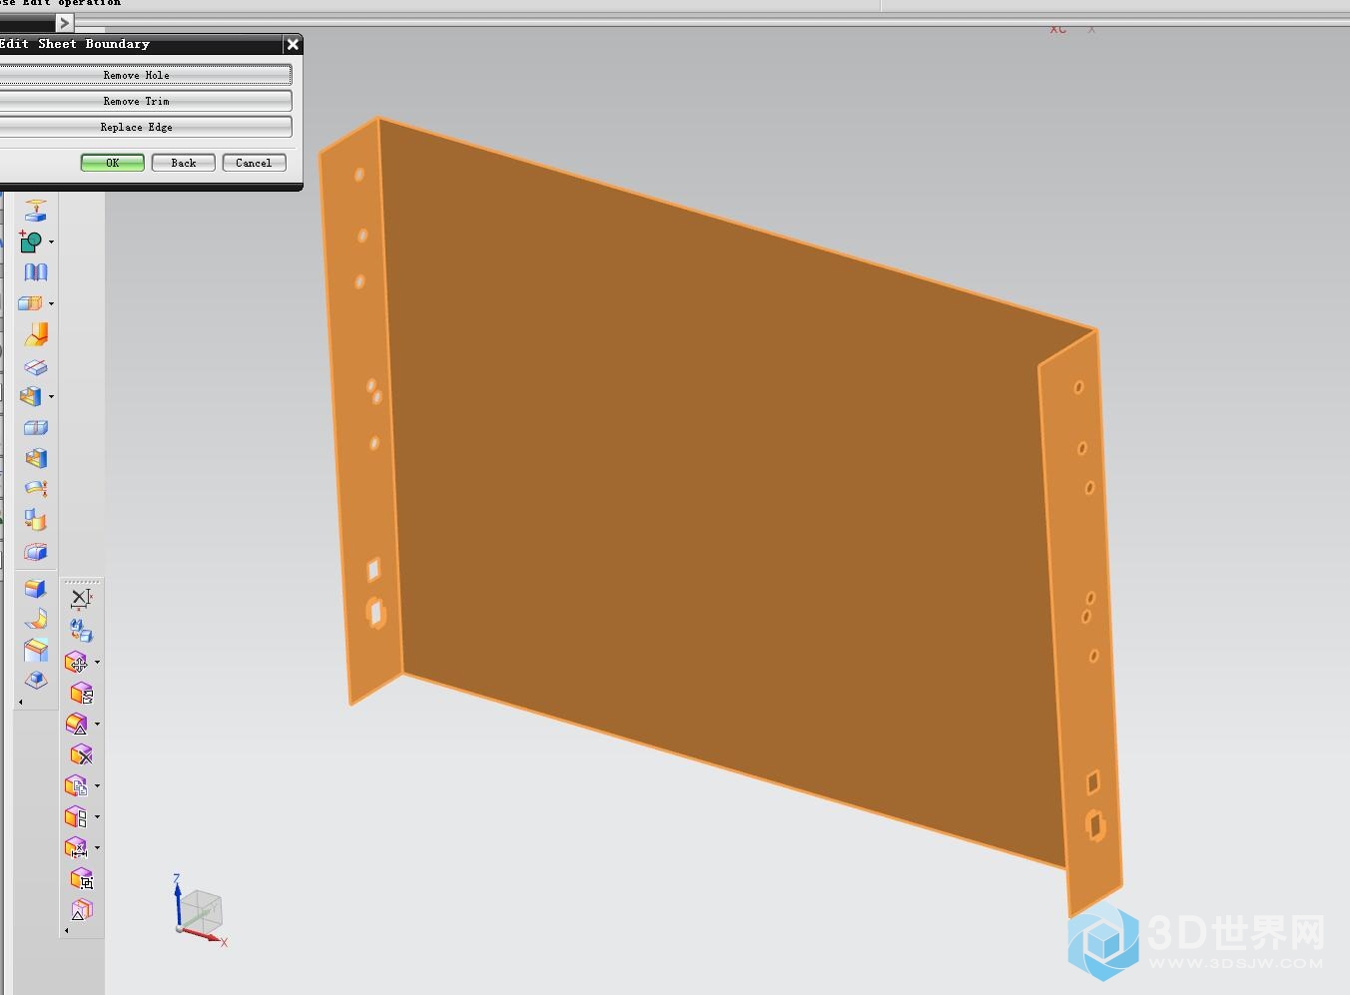This screenshot has width=1350, height=995.
Task: Select the offset-surface icon with downward arrow
Action: (x=36, y=211)
